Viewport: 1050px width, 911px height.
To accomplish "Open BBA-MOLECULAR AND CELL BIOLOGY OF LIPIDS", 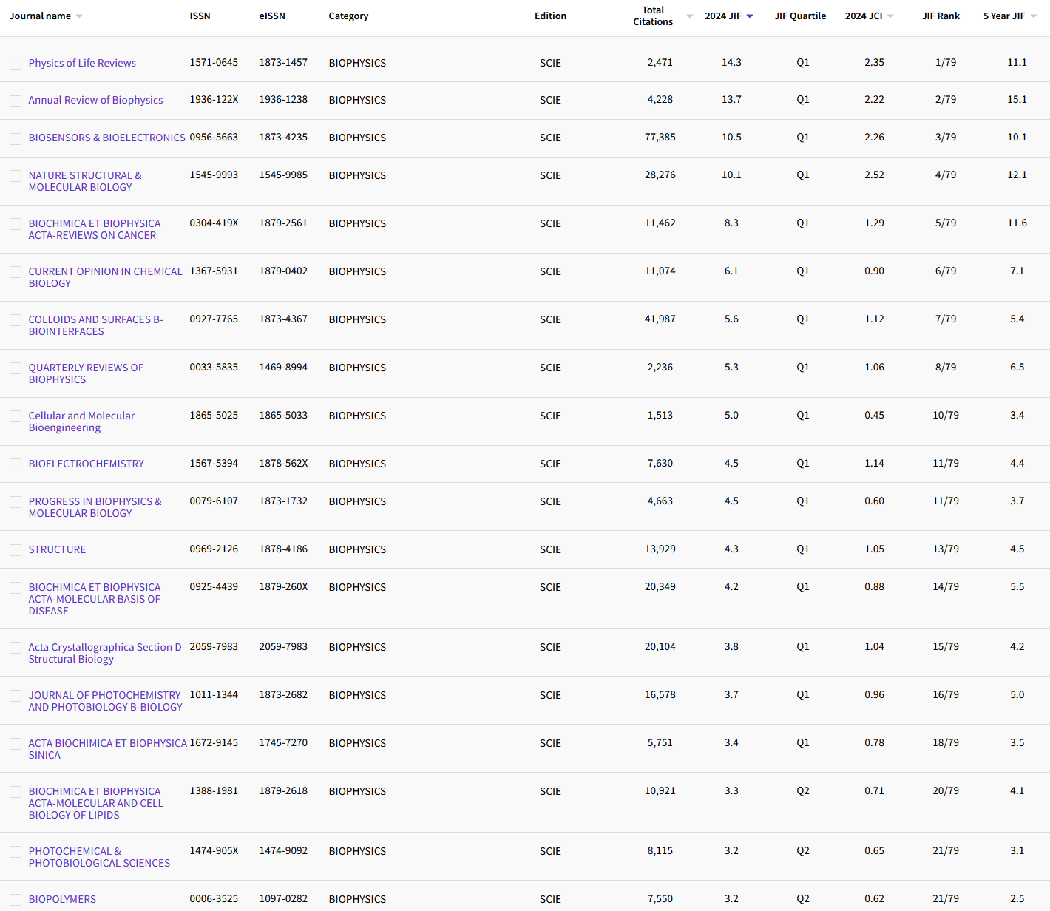I will click(95, 803).
